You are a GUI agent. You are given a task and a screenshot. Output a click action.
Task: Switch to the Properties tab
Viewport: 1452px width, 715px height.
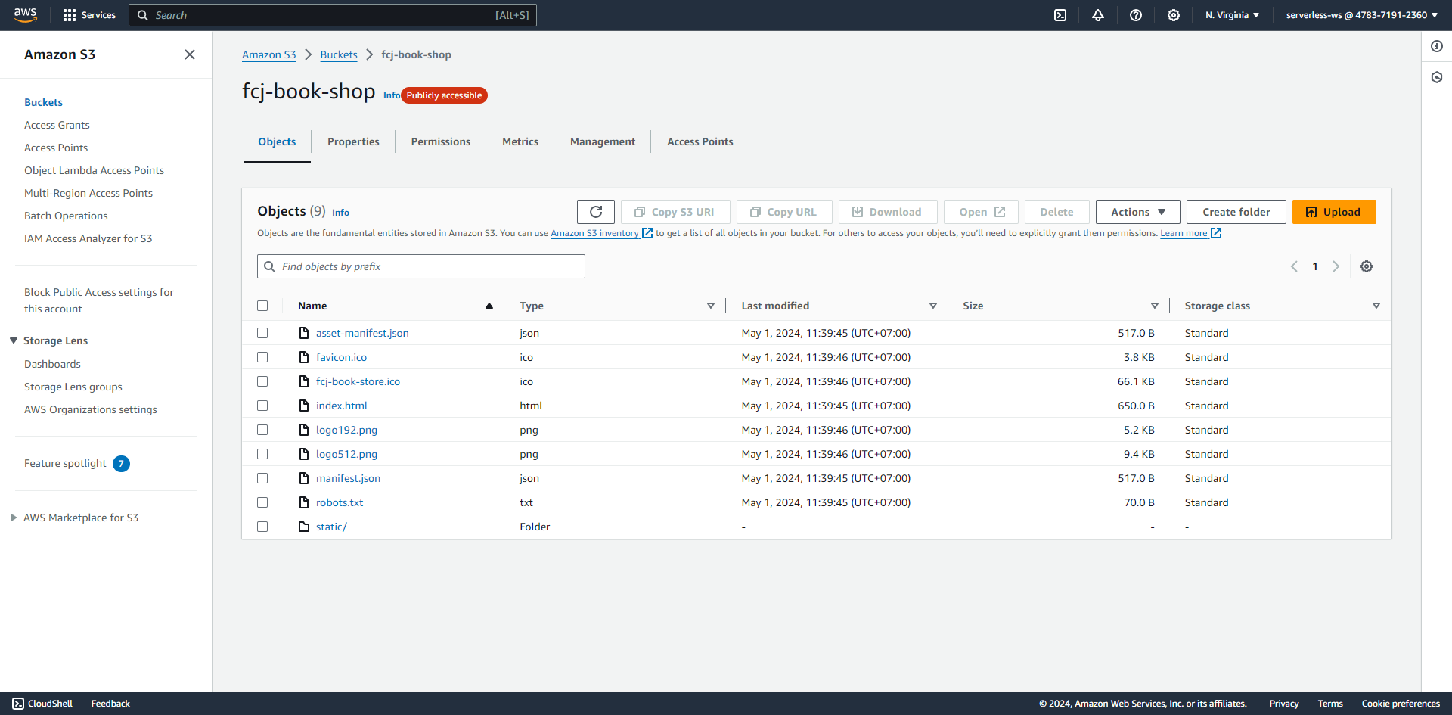(353, 141)
